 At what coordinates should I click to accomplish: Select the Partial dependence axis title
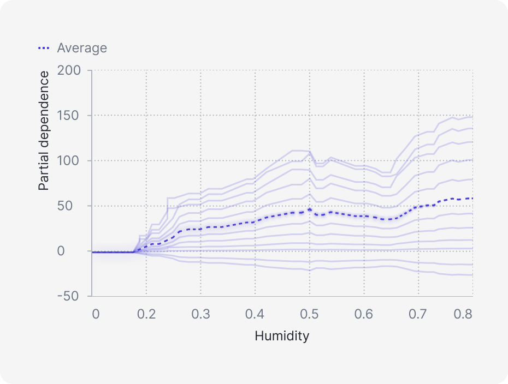[x=44, y=130]
